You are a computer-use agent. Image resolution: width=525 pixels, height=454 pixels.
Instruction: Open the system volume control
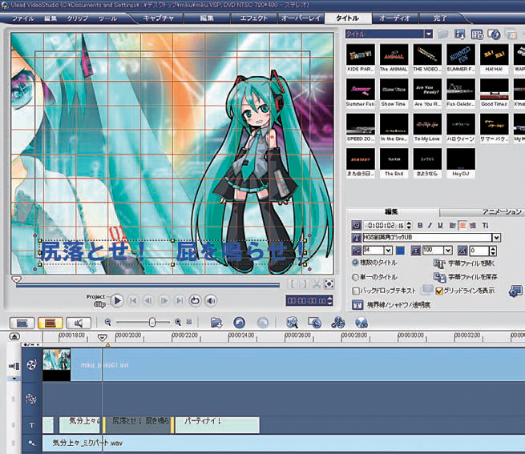click(x=211, y=301)
